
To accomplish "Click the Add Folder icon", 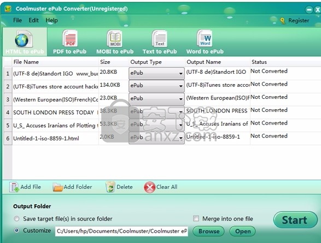I will tap(58, 187).
